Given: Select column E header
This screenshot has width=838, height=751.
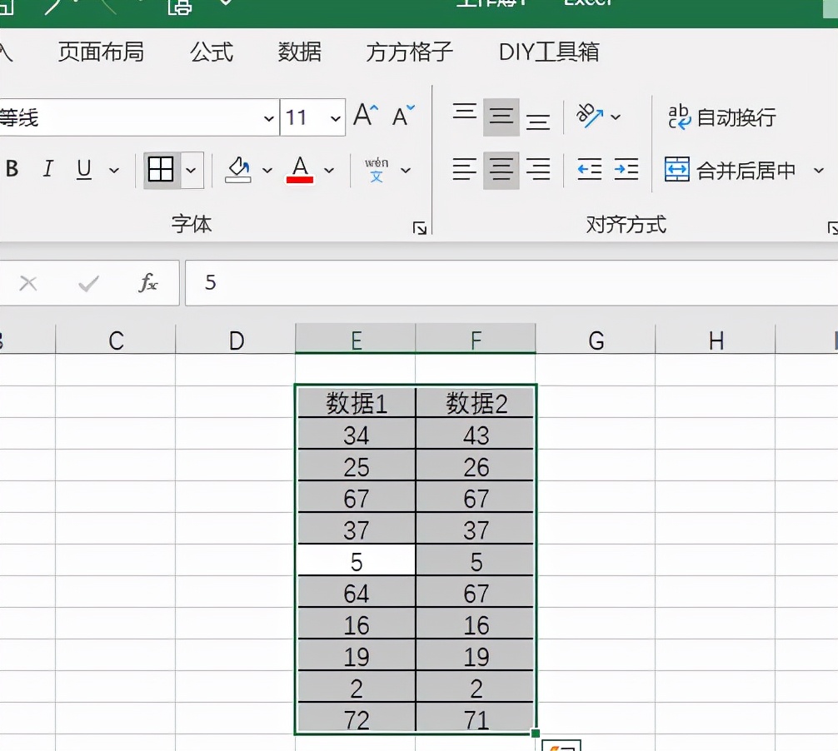Looking at the screenshot, I should (356, 340).
